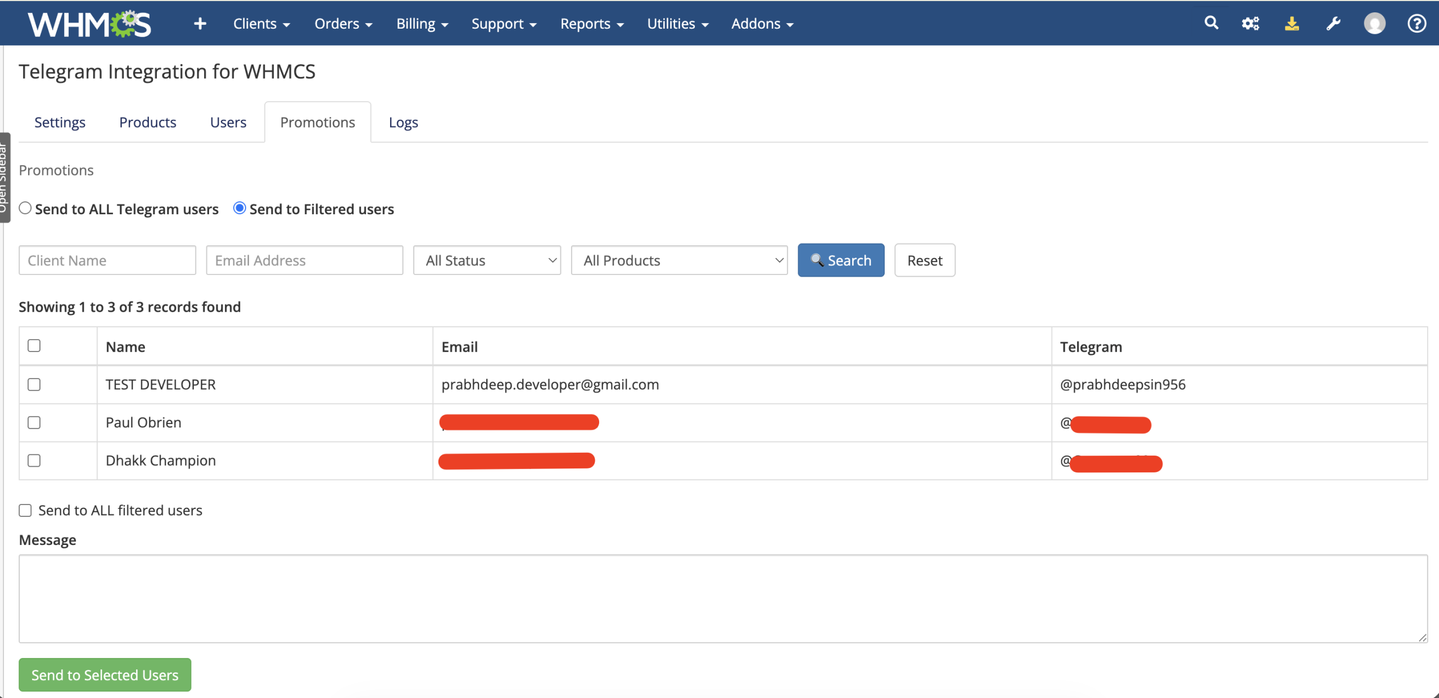
Task: Open the admin user avatar menu
Action: [x=1374, y=24]
